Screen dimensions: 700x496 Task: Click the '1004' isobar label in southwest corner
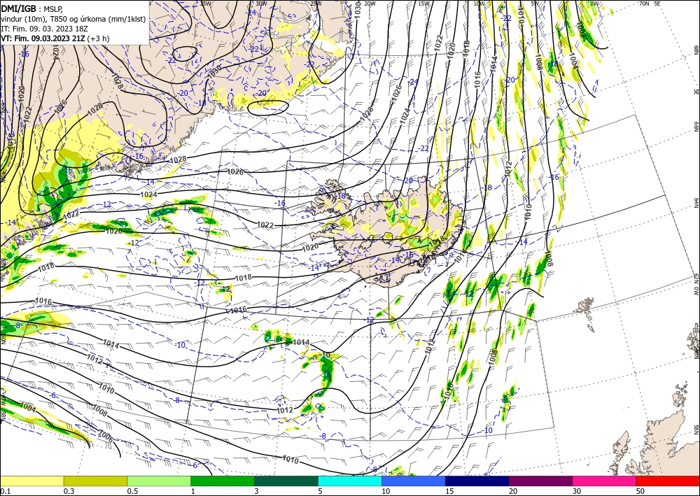28,408
